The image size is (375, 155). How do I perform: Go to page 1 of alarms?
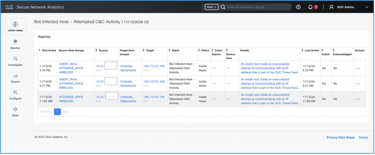pyautogui.click(x=57, y=111)
